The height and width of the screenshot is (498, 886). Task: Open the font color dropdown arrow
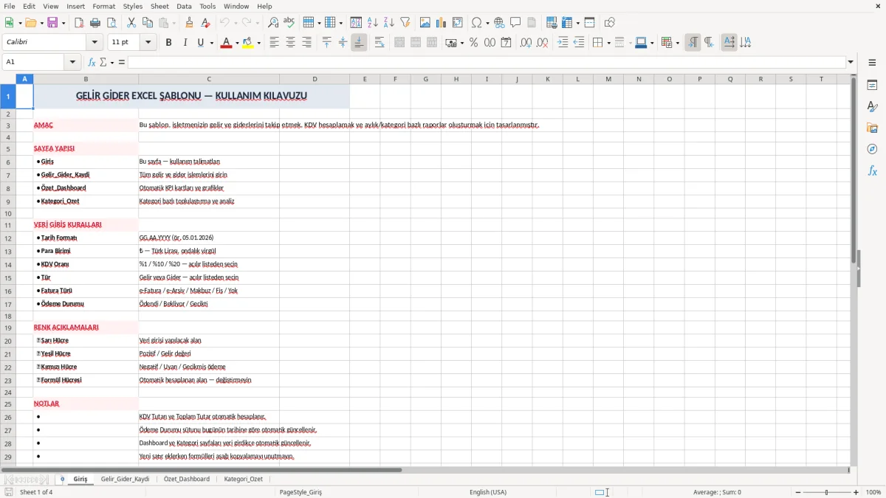[236, 43]
